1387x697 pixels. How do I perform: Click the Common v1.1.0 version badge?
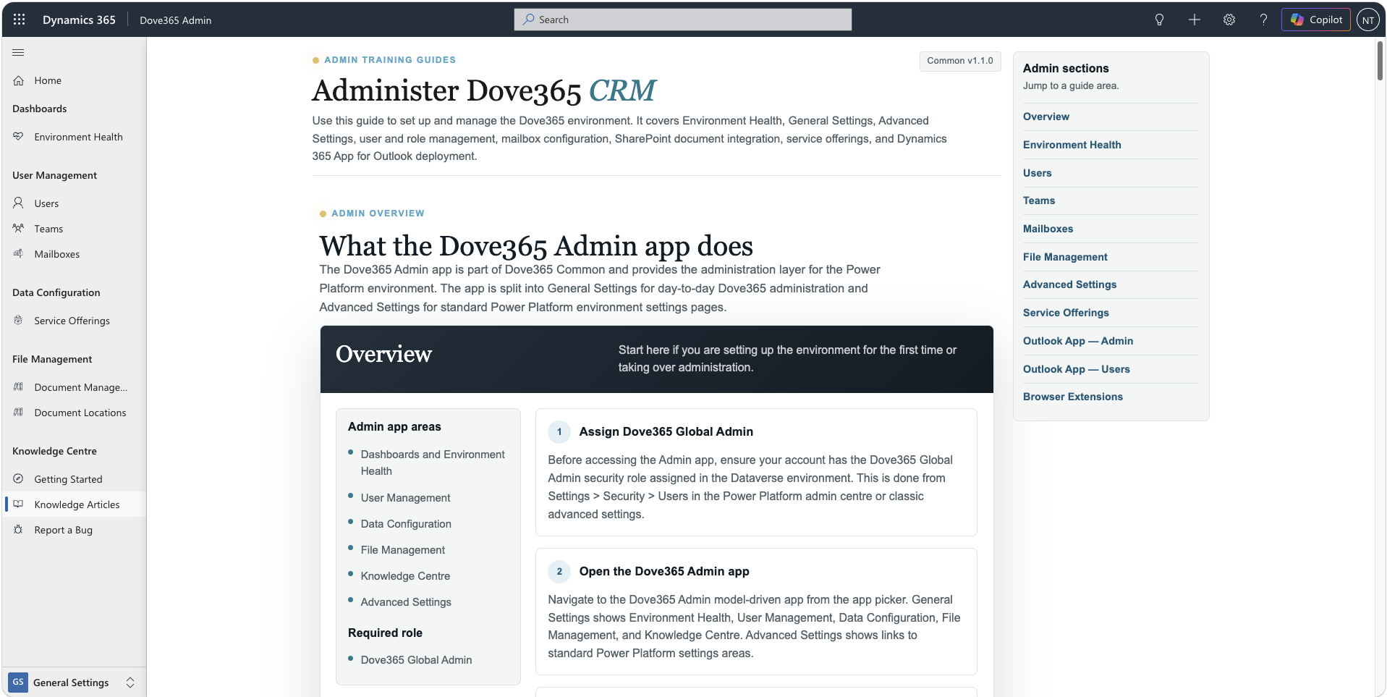[x=959, y=61]
